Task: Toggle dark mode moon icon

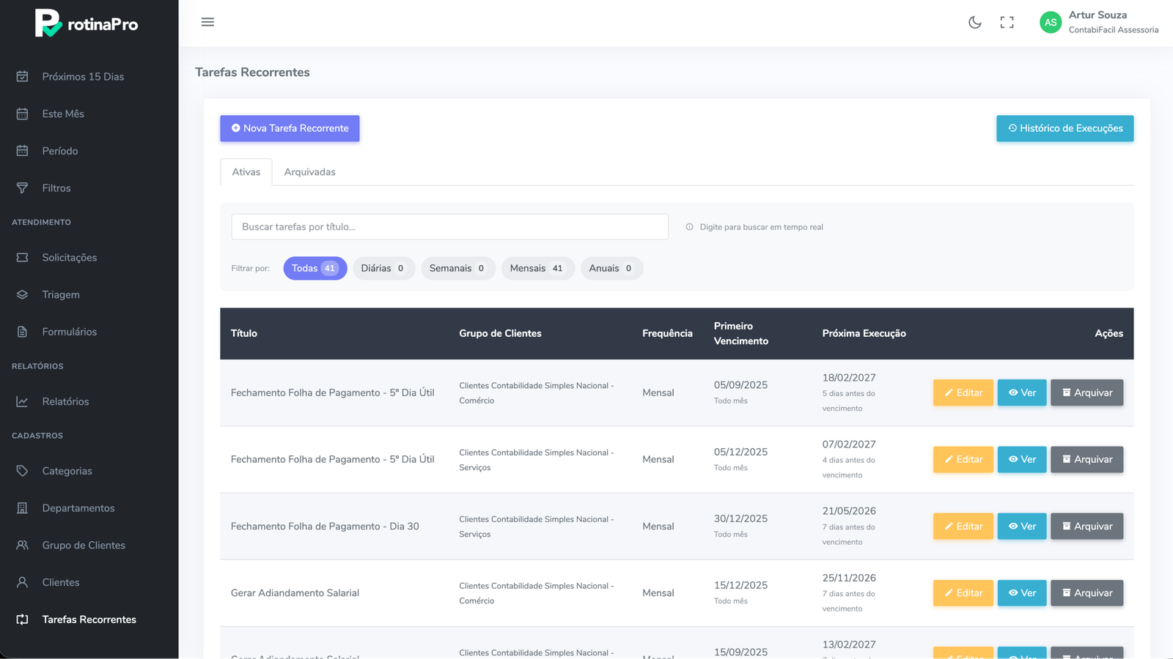Action: pos(975,23)
